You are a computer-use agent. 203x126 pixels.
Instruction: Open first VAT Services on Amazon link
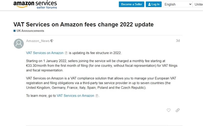(45, 53)
